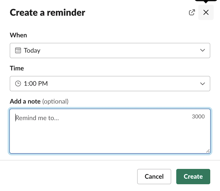This screenshot has height=191, width=220.
Task: Click the 'Time' field label
Action: point(17,68)
